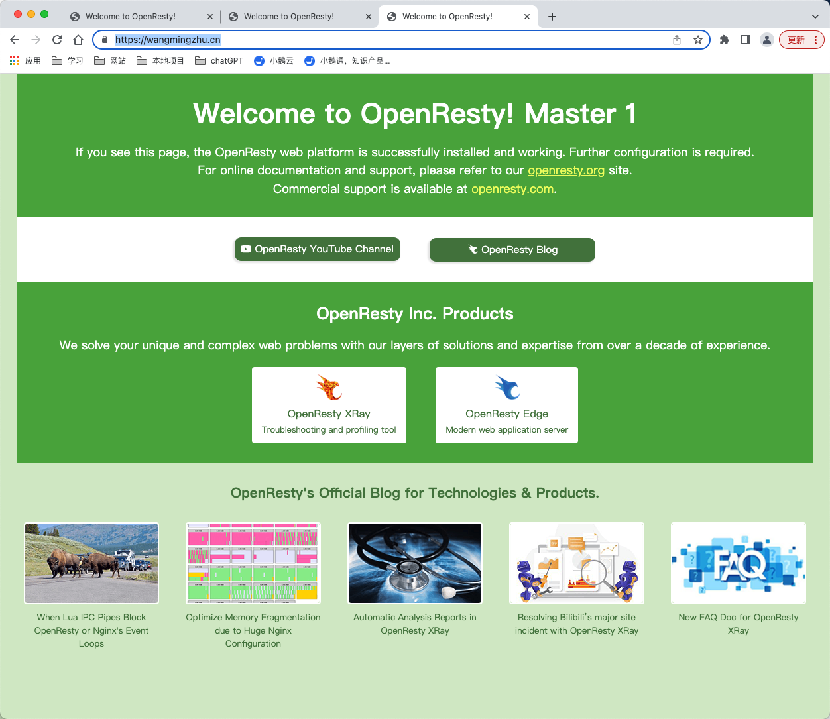830x719 pixels.
Task: Open the stethoscope thumbnail
Action: click(415, 563)
